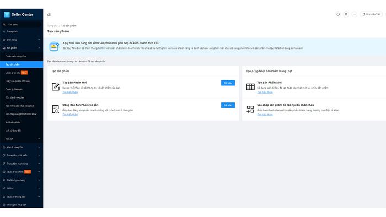This screenshot has width=386, height=217.
Task: Click the Kho & hàng tồn warehouse icon
Action: pos(4,147)
